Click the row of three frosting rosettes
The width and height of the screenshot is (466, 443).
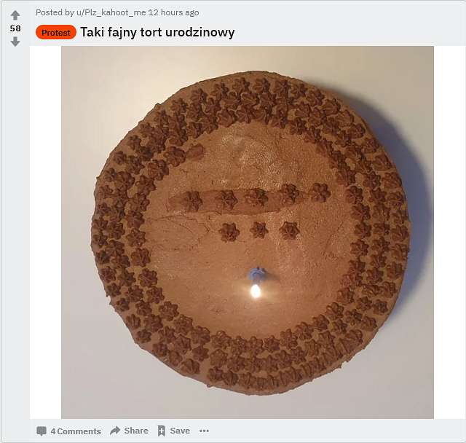click(x=259, y=231)
